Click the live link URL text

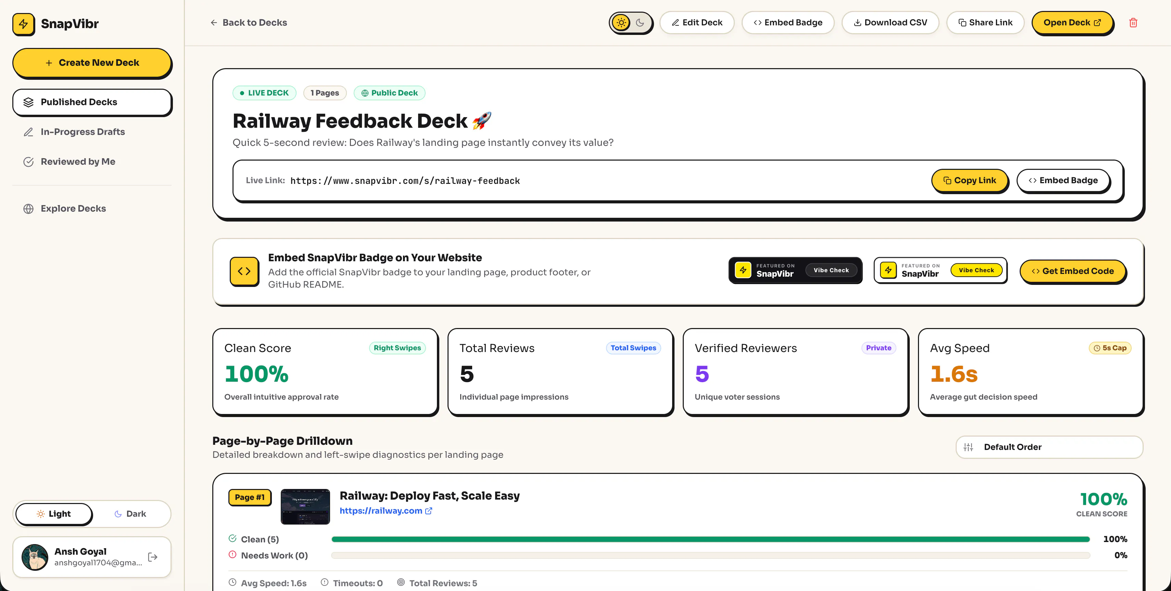coord(405,181)
